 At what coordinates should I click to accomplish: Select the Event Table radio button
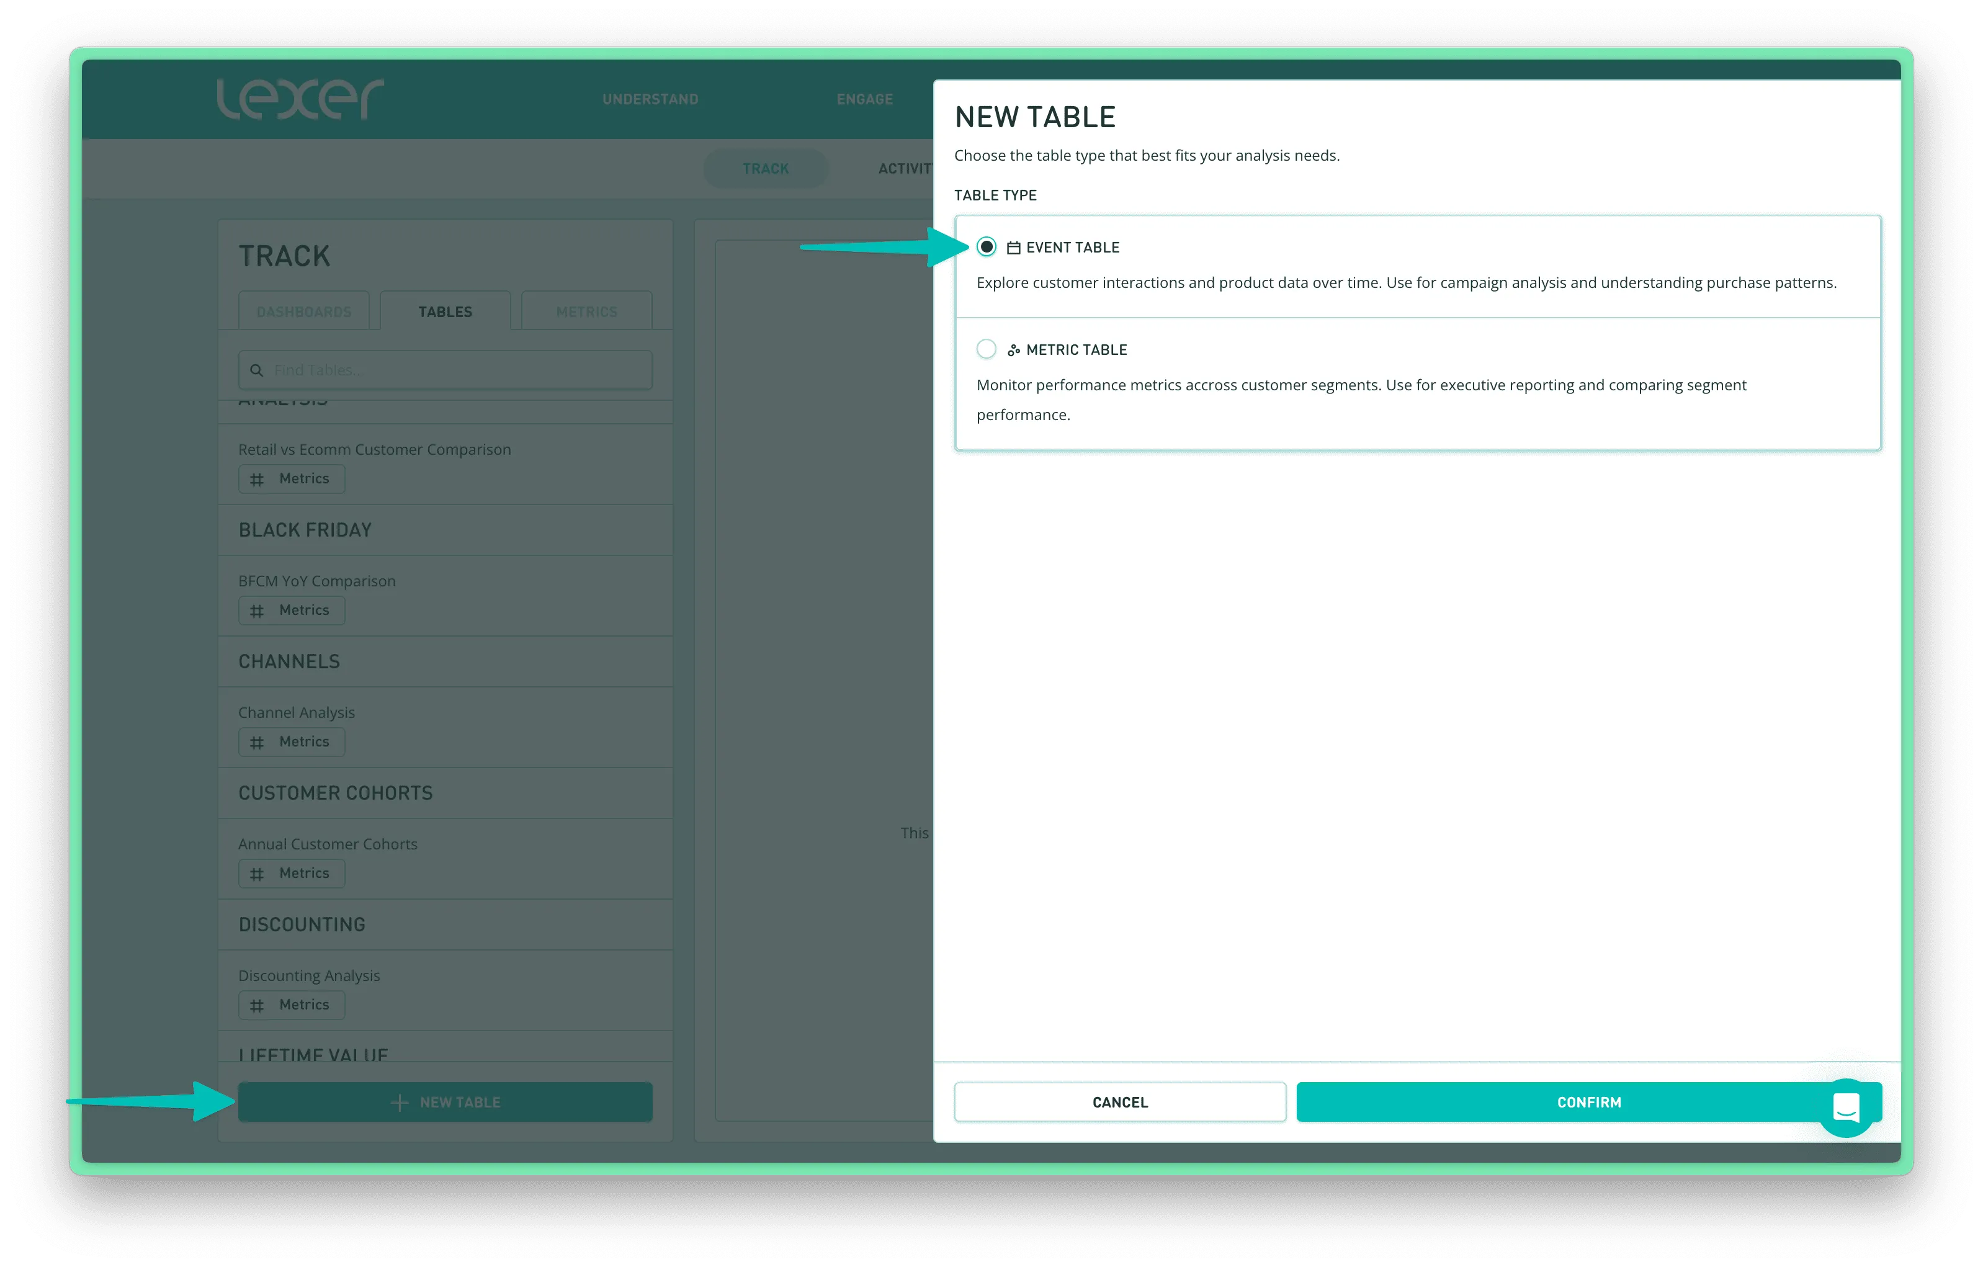tap(986, 247)
